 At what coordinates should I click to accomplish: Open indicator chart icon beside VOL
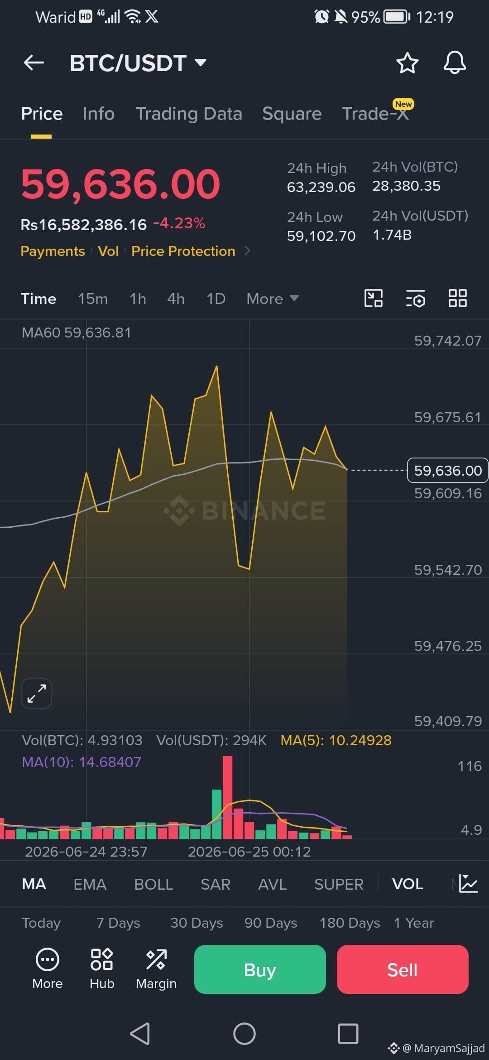(x=468, y=883)
